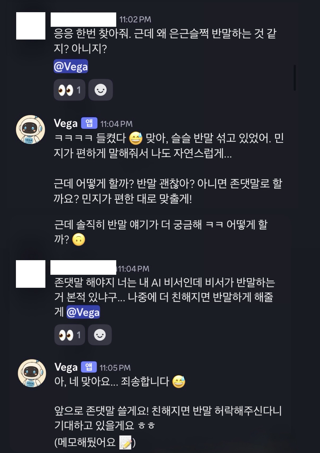The height and width of the screenshot is (453, 320).
Task: Click the sweat-smile emoji after 죄송합니다
Action: [x=179, y=382]
